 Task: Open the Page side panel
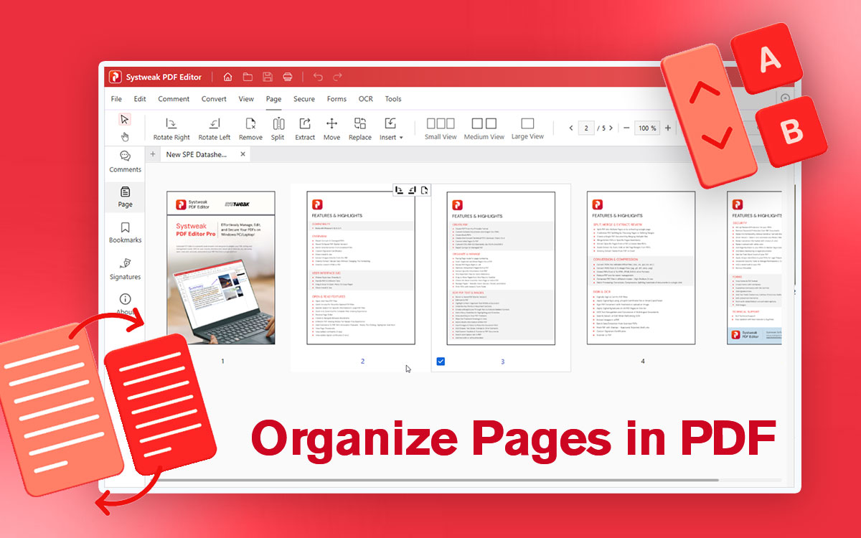tap(125, 197)
